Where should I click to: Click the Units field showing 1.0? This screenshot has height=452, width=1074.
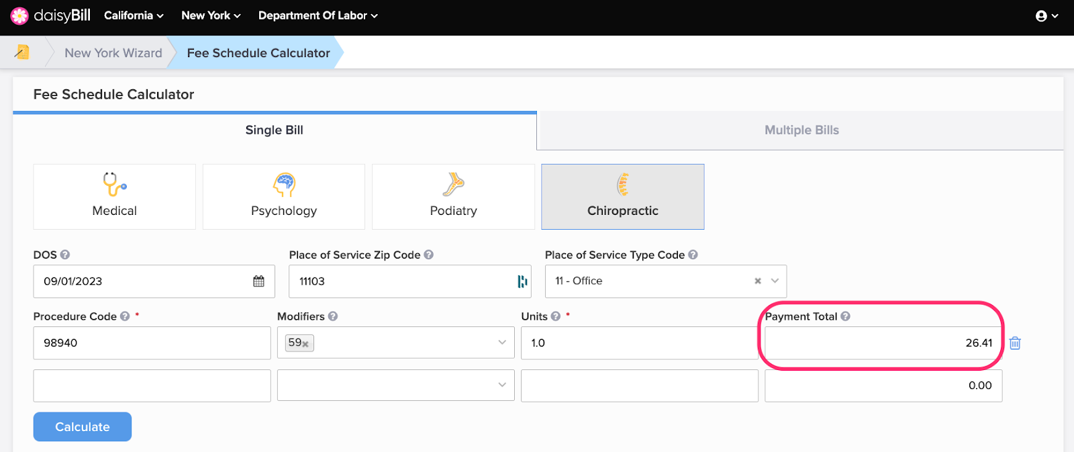[640, 343]
